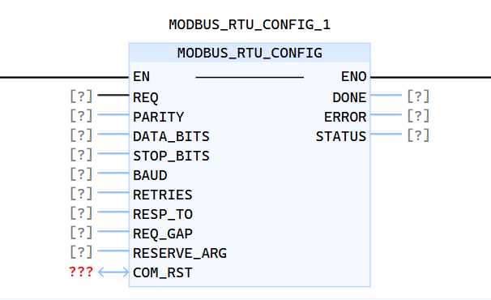This screenshot has width=491, height=300.
Task: Click the COM_RST in-out arrow
Action: pyautogui.click(x=113, y=272)
